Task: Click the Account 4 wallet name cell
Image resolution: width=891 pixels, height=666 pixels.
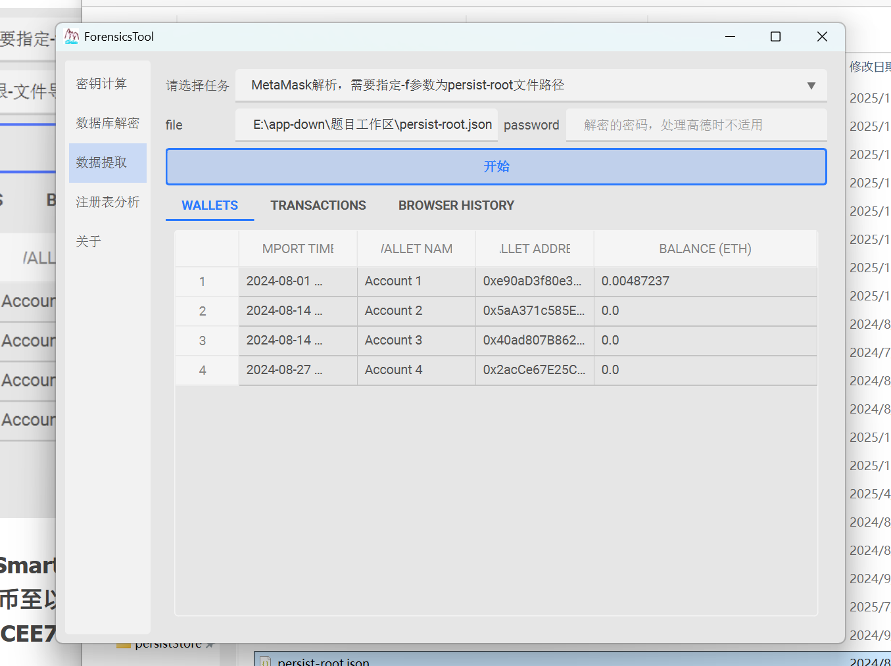Action: pos(393,369)
